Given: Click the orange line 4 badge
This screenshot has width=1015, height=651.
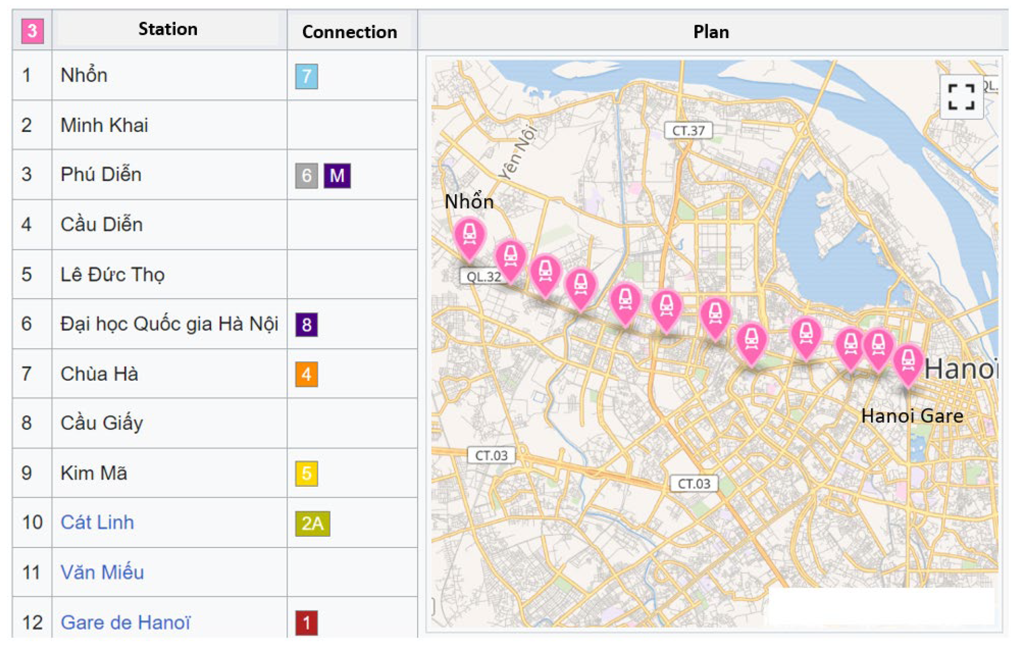Looking at the screenshot, I should [307, 374].
